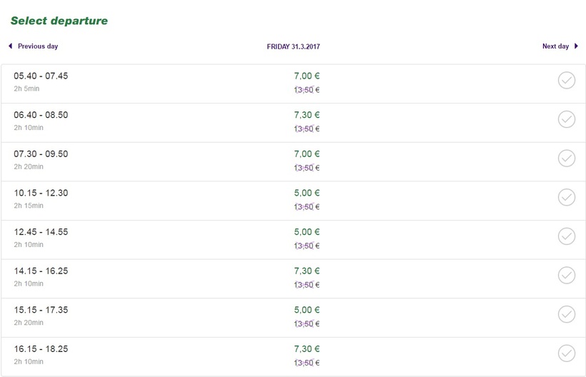Select the 05.40 - 07.45 departure checkmark
Image resolution: width=586 pixels, height=377 pixels.
(566, 80)
